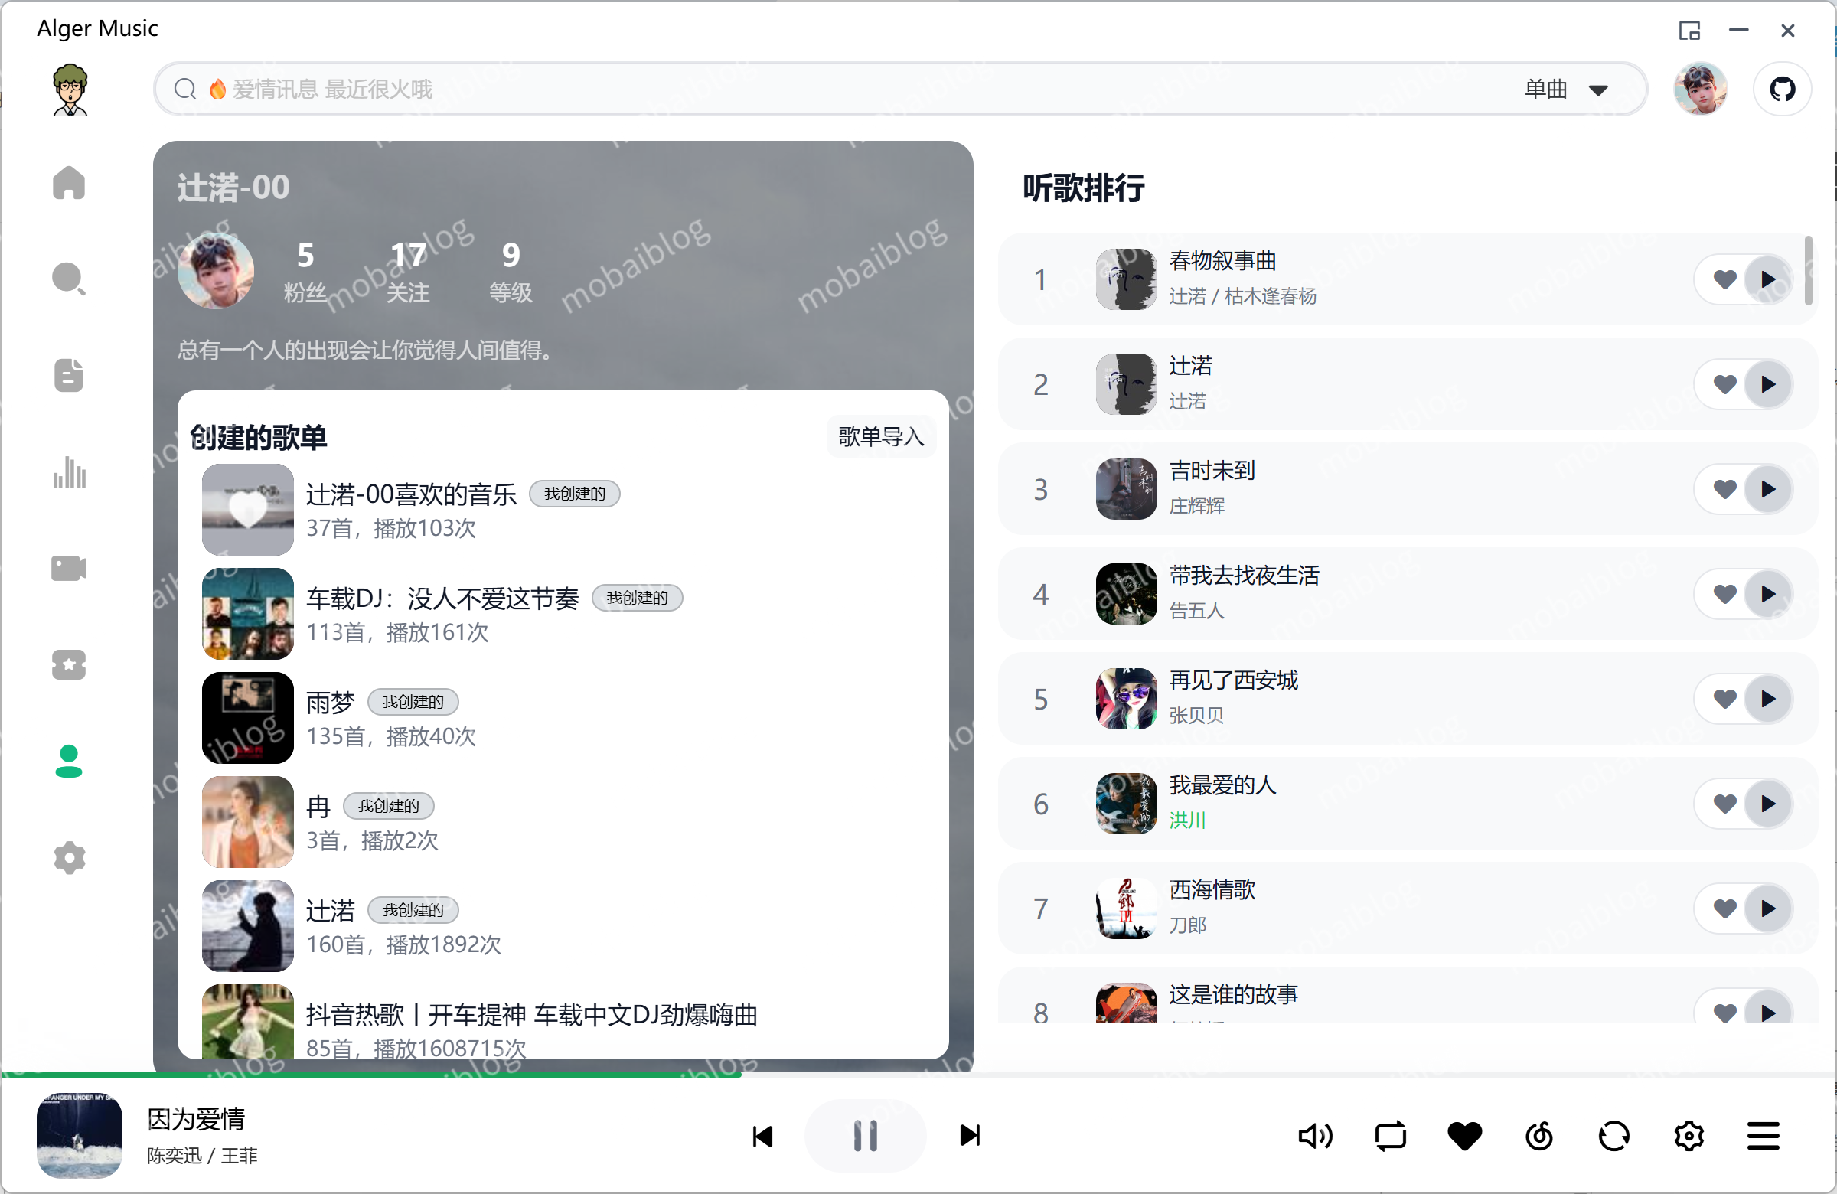
Task: Change the repeat mode in the player bar
Action: pos(1390,1135)
